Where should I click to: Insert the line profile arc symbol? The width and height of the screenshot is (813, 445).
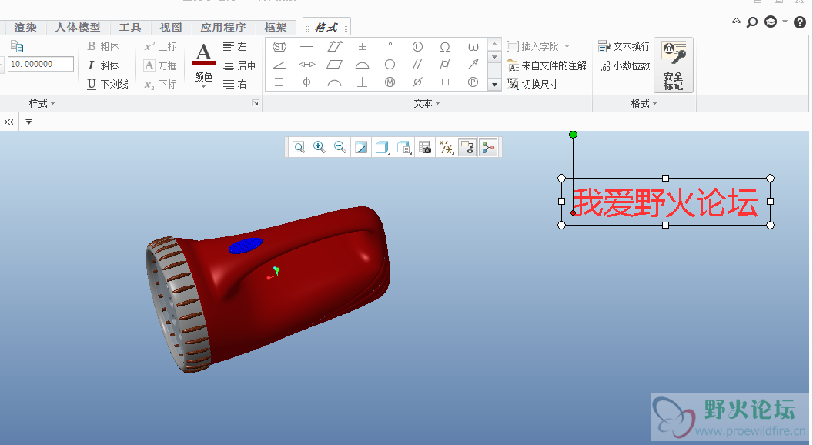[334, 82]
